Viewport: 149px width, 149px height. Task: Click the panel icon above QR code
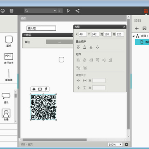pos(40,89)
